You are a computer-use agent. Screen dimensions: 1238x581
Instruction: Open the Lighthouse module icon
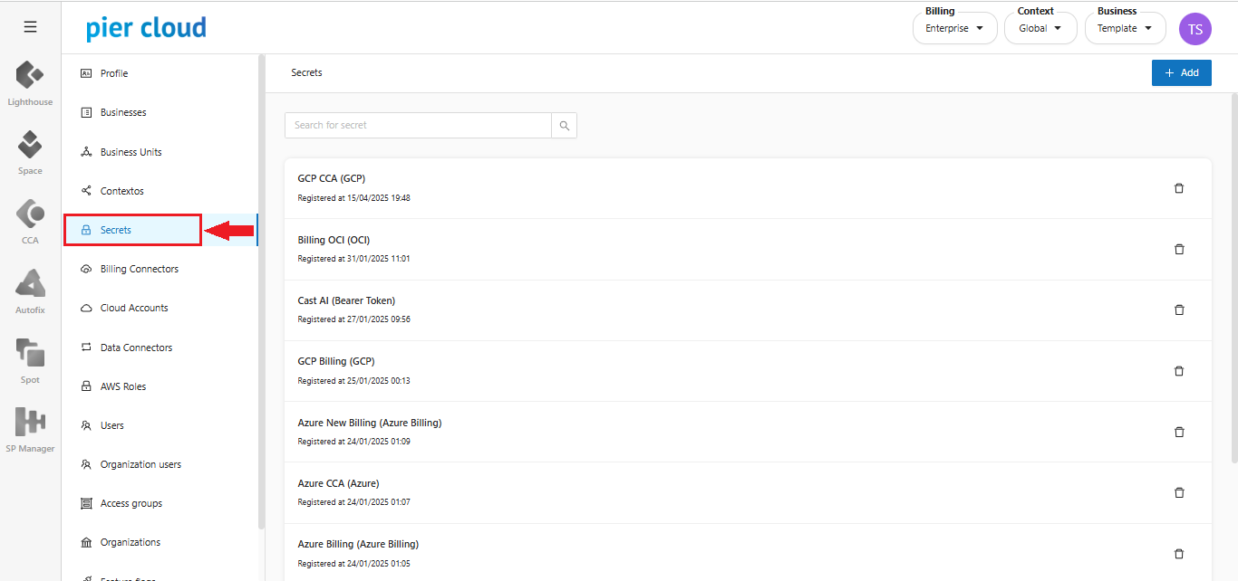pyautogui.click(x=30, y=76)
